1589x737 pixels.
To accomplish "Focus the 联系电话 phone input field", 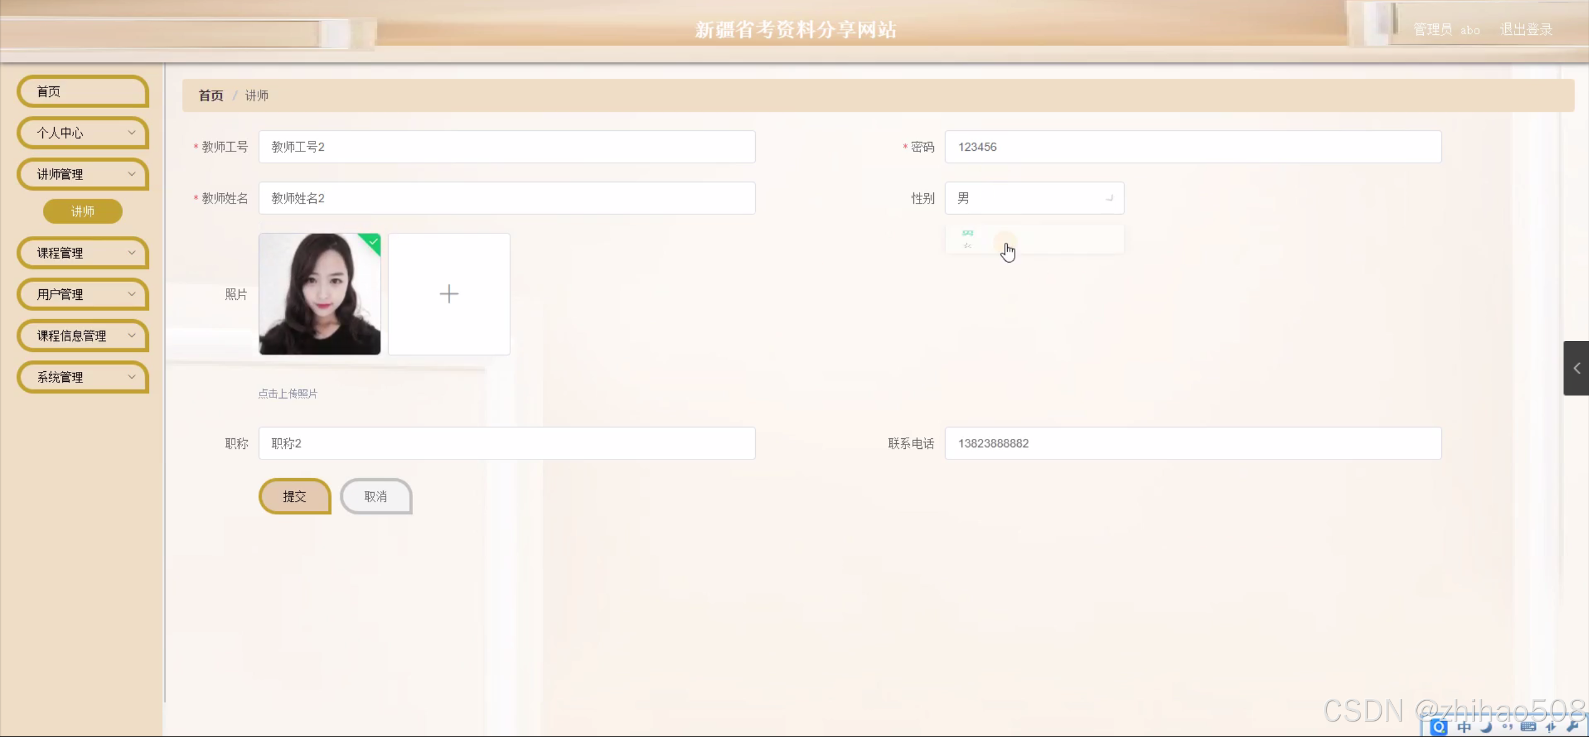I will (x=1192, y=443).
